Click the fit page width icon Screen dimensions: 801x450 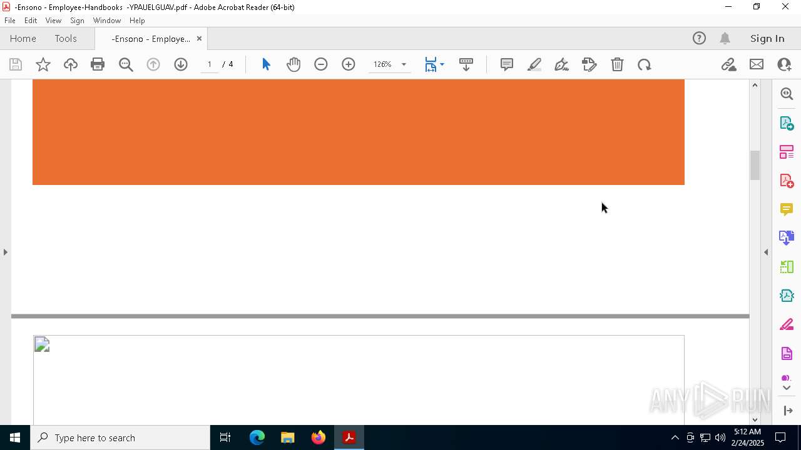click(431, 64)
